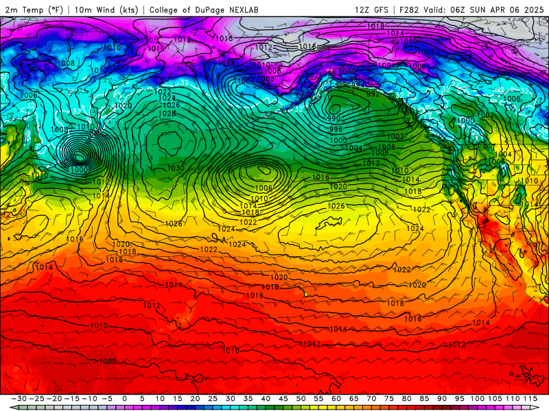
Task: Click the -5 colorbar label
Action: pyautogui.click(x=107, y=399)
